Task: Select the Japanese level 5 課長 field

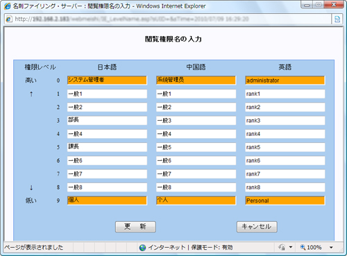Action: [107, 147]
